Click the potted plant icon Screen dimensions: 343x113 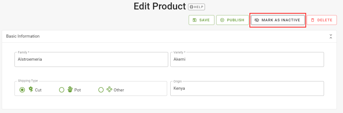pyautogui.click(x=70, y=89)
